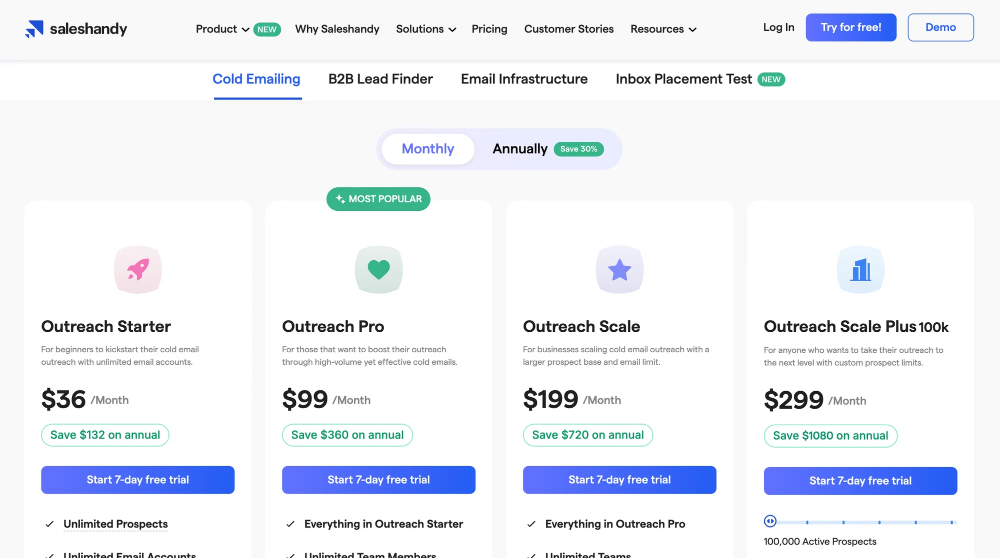The width and height of the screenshot is (1000, 558).
Task: Start free trial for Outreach Scale Plus
Action: 860,481
